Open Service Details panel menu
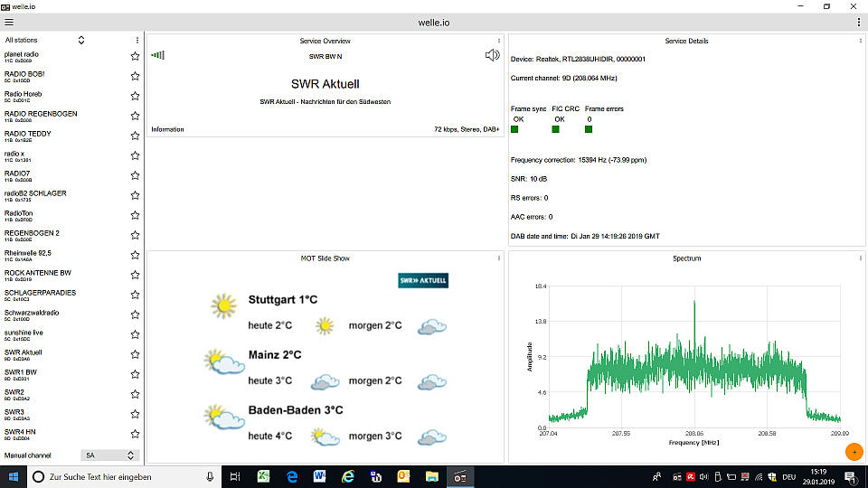Image resolution: width=868 pixels, height=488 pixels. [x=860, y=41]
